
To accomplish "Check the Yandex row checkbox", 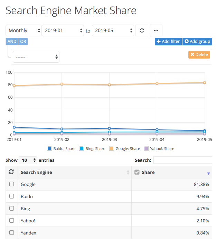I will 11,233.
